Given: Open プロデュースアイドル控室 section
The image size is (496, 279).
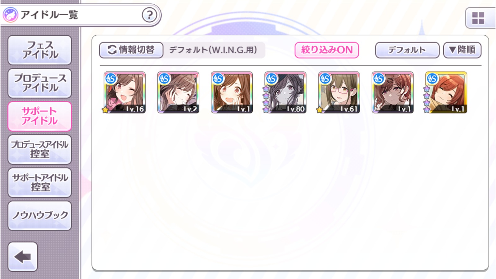Looking at the screenshot, I should click(40, 149).
